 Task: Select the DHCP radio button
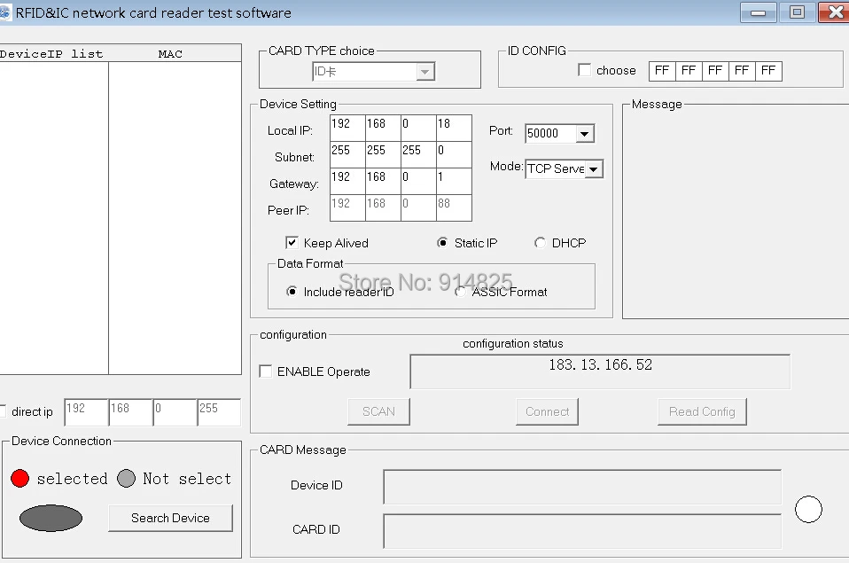pos(540,243)
